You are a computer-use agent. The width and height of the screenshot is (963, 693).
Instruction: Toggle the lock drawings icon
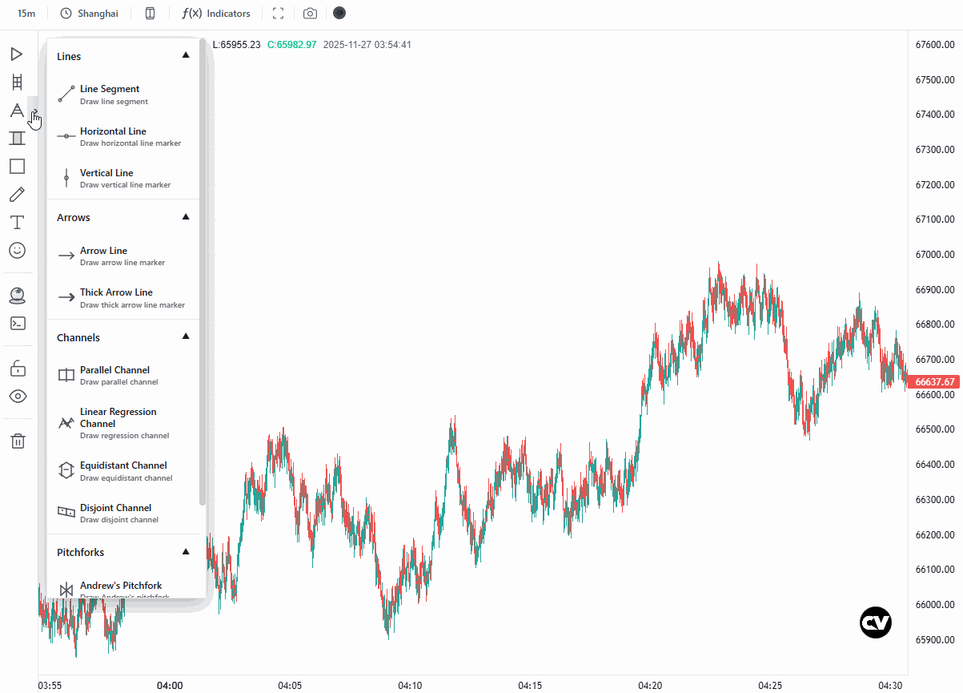pyautogui.click(x=18, y=368)
